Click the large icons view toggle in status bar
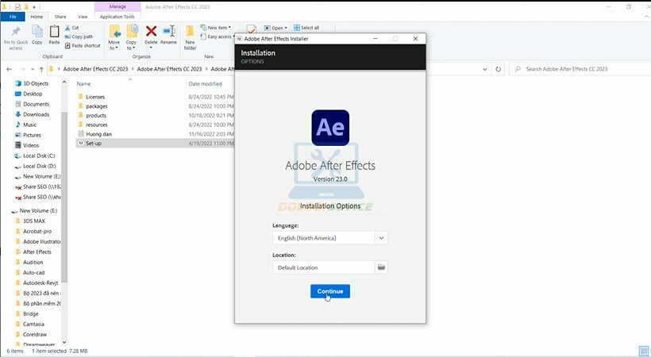Screen dimensions: 651x357 (644, 351)
